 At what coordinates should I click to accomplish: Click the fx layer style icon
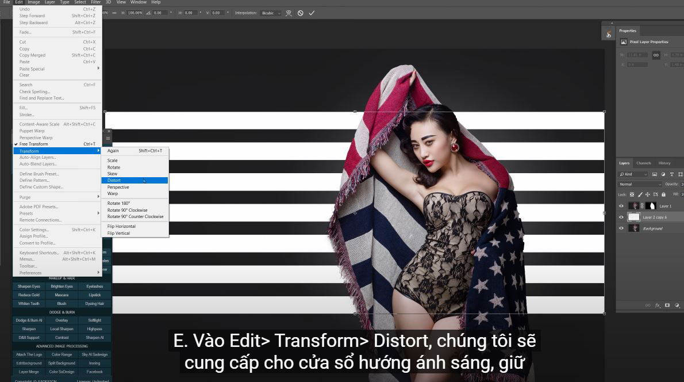coord(658,305)
